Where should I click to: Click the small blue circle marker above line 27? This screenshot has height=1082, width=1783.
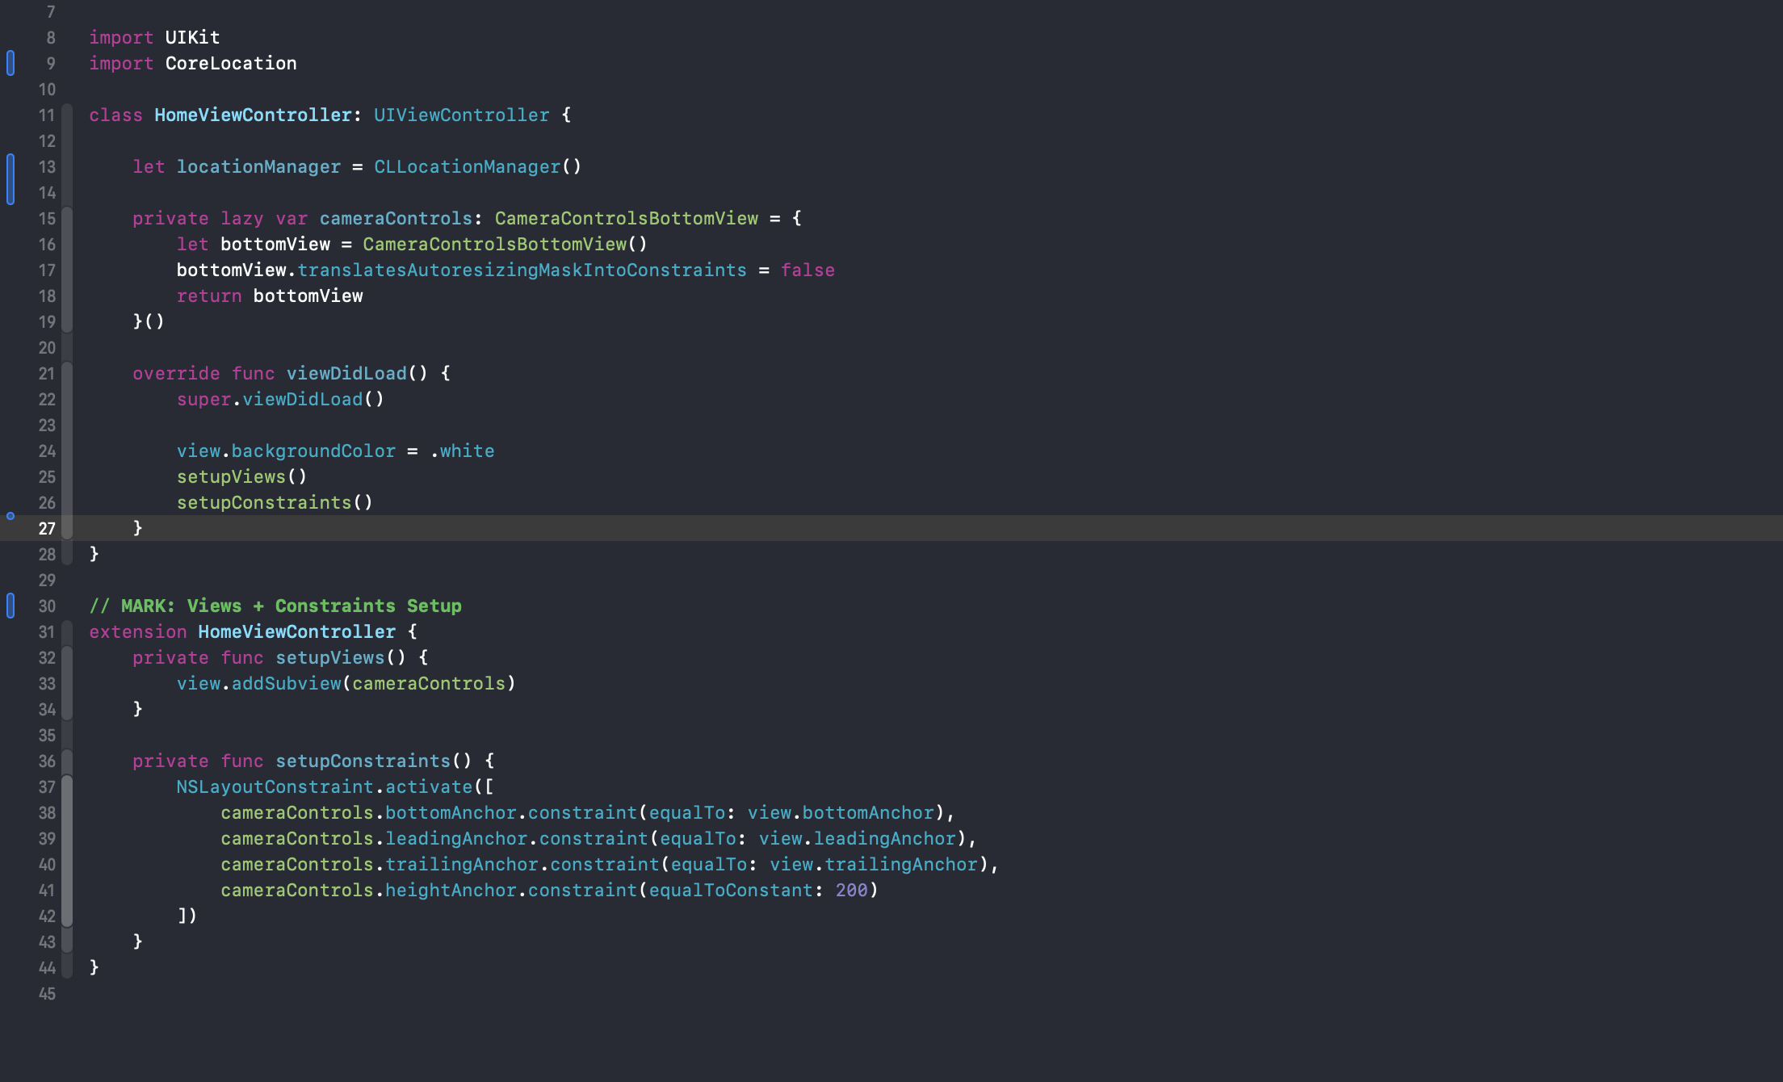[x=10, y=515]
